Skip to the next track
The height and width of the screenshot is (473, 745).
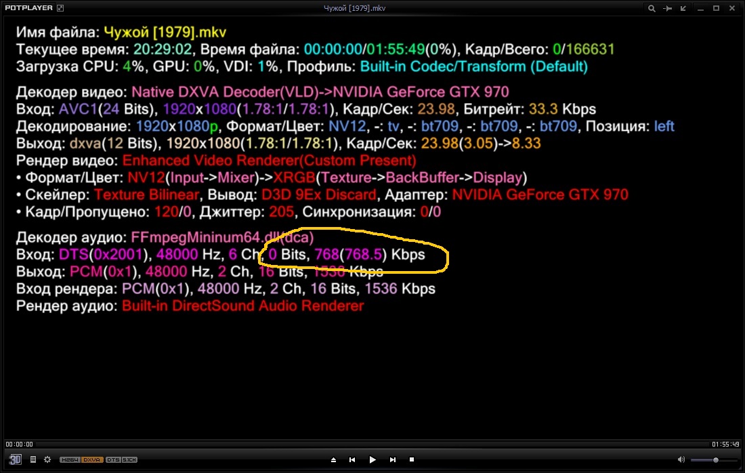[x=393, y=459]
